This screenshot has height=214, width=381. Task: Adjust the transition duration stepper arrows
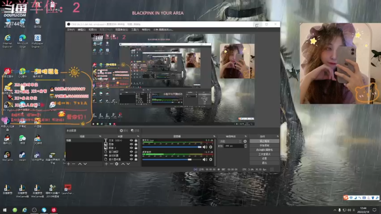pos(245,146)
